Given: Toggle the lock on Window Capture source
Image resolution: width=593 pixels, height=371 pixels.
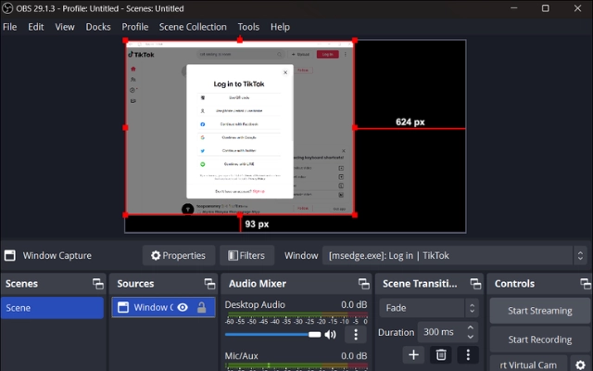Looking at the screenshot, I should [202, 307].
